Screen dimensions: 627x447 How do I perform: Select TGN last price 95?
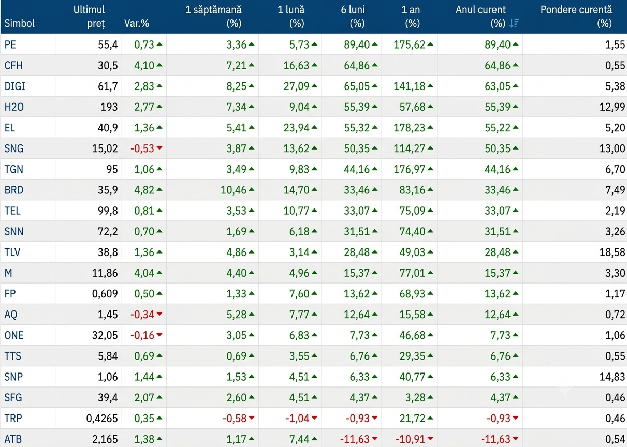point(112,169)
